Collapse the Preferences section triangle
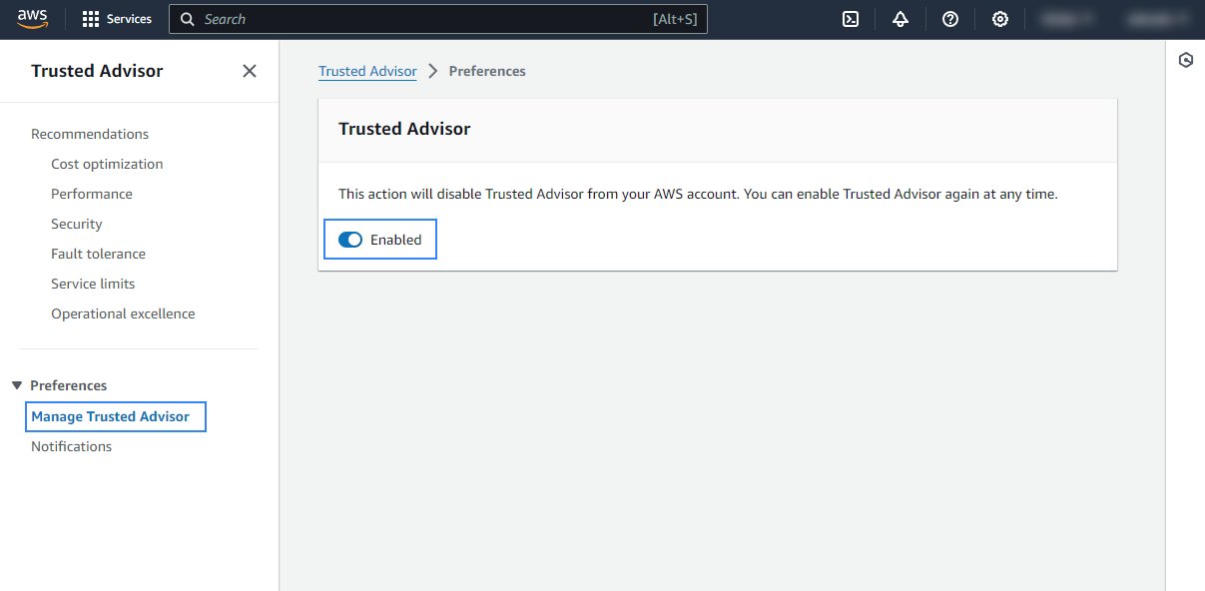1205x591 pixels. click(17, 385)
